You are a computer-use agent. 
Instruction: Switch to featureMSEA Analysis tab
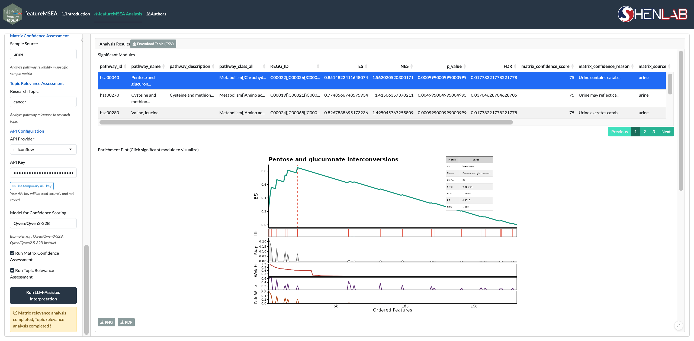pos(118,14)
